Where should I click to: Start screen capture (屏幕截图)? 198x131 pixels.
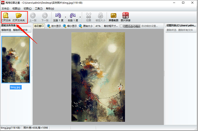(114, 17)
